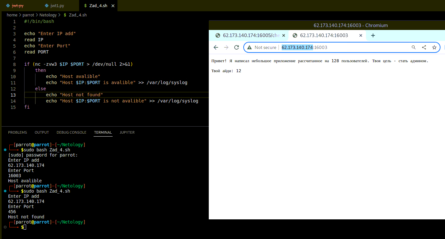Click the Not secure warning icon
This screenshot has width=445, height=239.
(x=249, y=47)
